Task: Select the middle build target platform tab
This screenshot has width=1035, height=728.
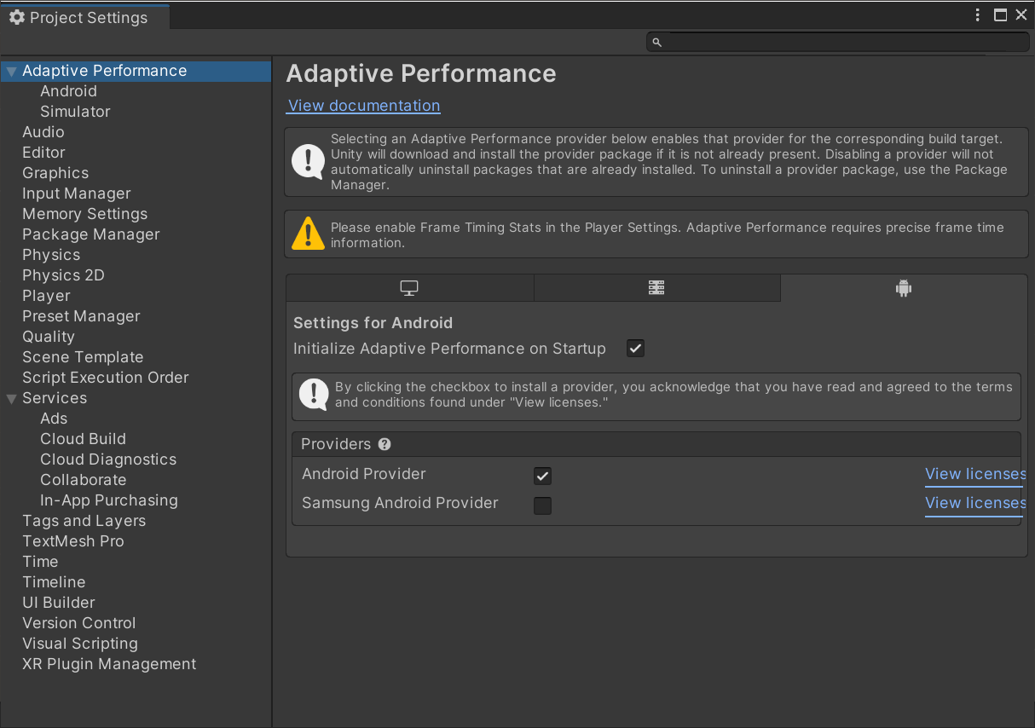Action: coord(656,287)
